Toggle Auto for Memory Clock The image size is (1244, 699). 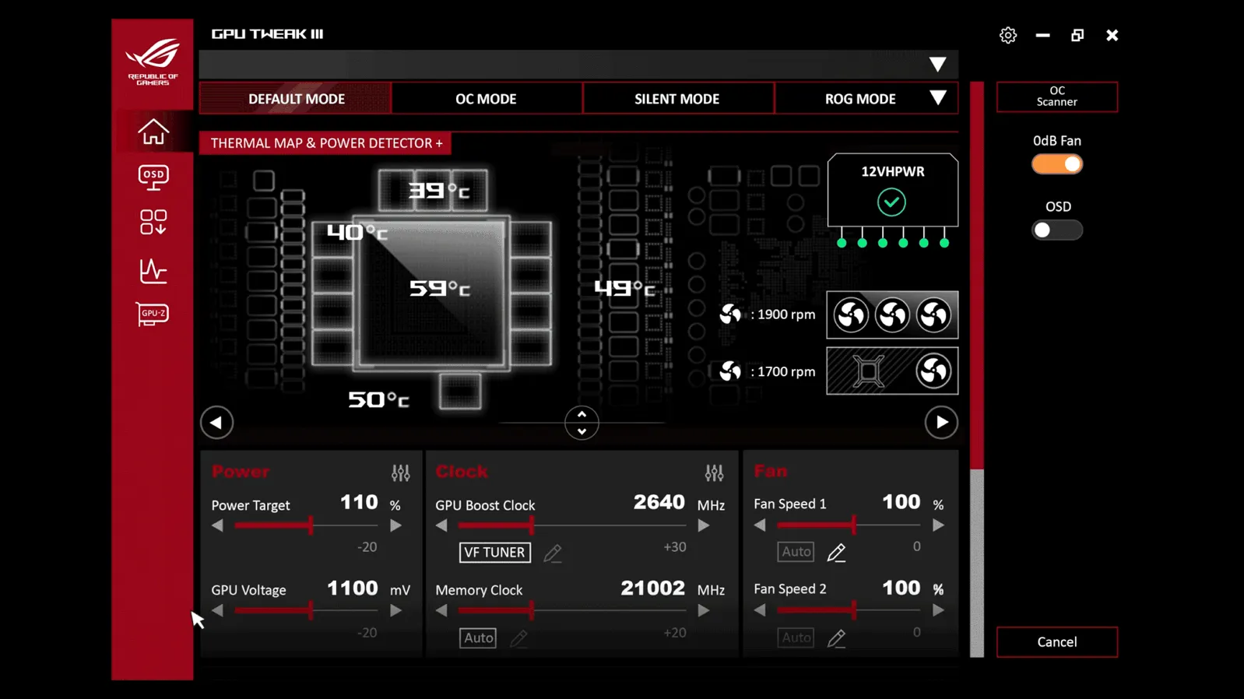pyautogui.click(x=478, y=638)
